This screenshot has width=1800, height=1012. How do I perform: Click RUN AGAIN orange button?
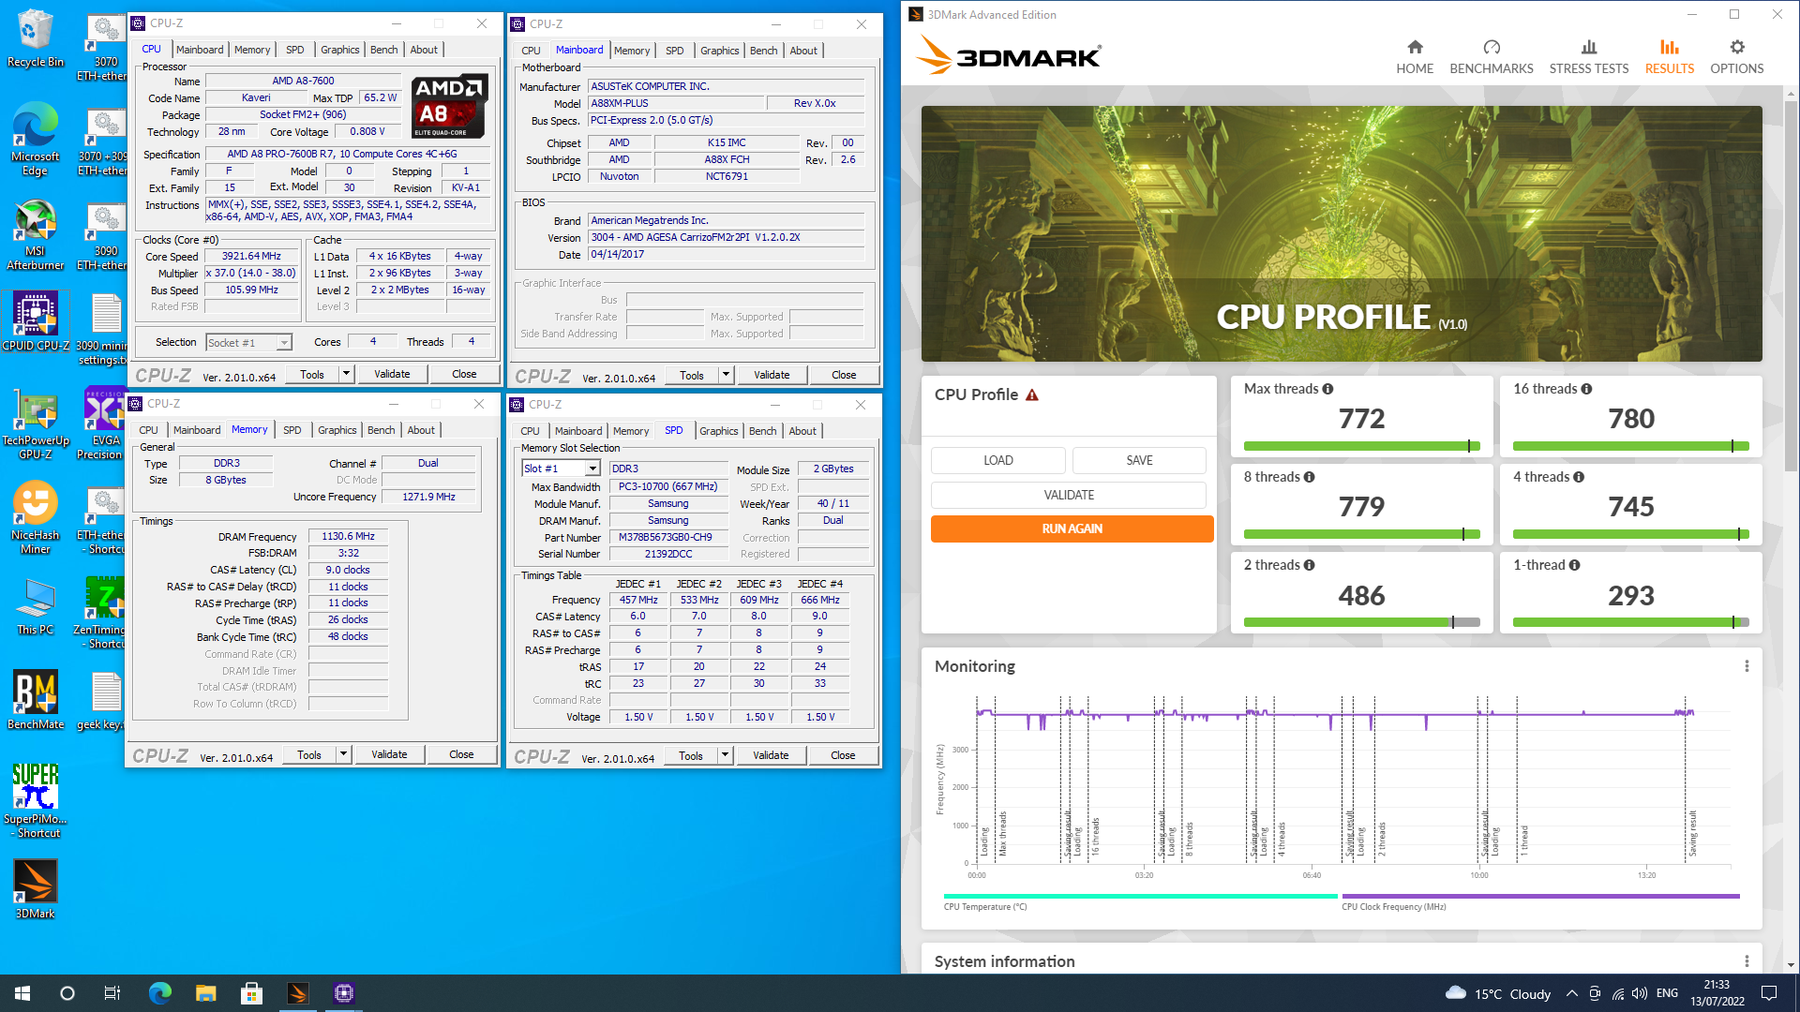1072,528
